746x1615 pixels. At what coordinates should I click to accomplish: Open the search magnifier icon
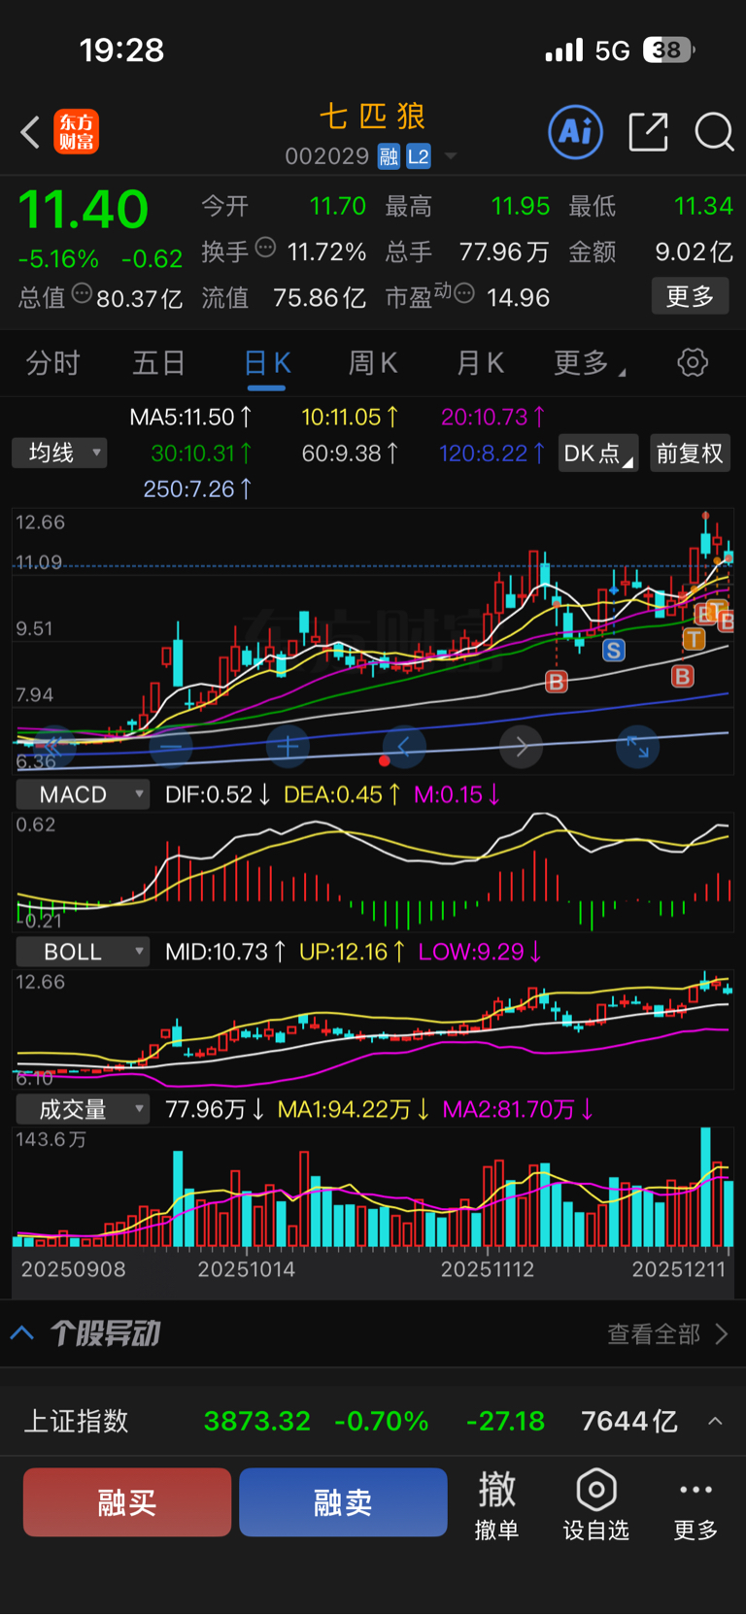point(714,132)
